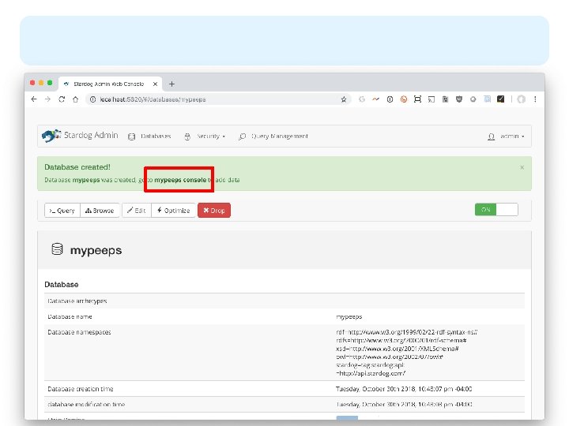Dismiss the Database created alert
This screenshot has height=426, width=569.
522,167
